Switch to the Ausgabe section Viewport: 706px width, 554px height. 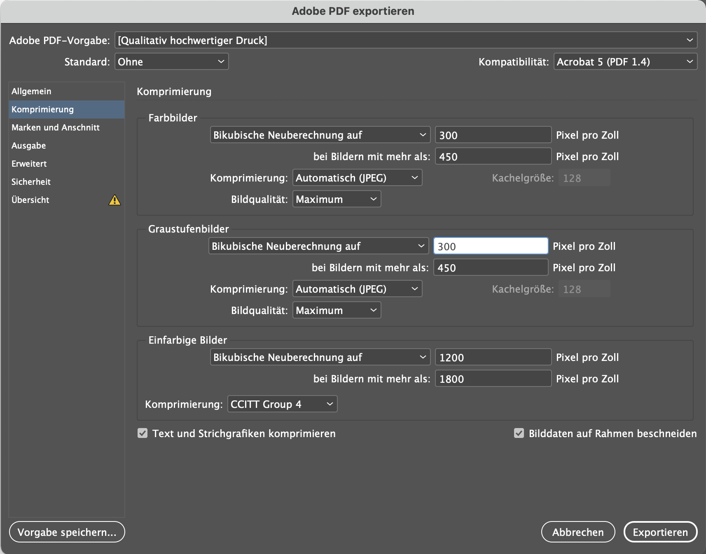pyautogui.click(x=67, y=146)
